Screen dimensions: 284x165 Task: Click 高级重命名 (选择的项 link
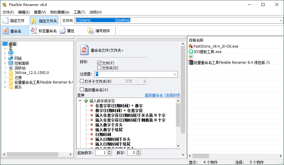pos(162,95)
